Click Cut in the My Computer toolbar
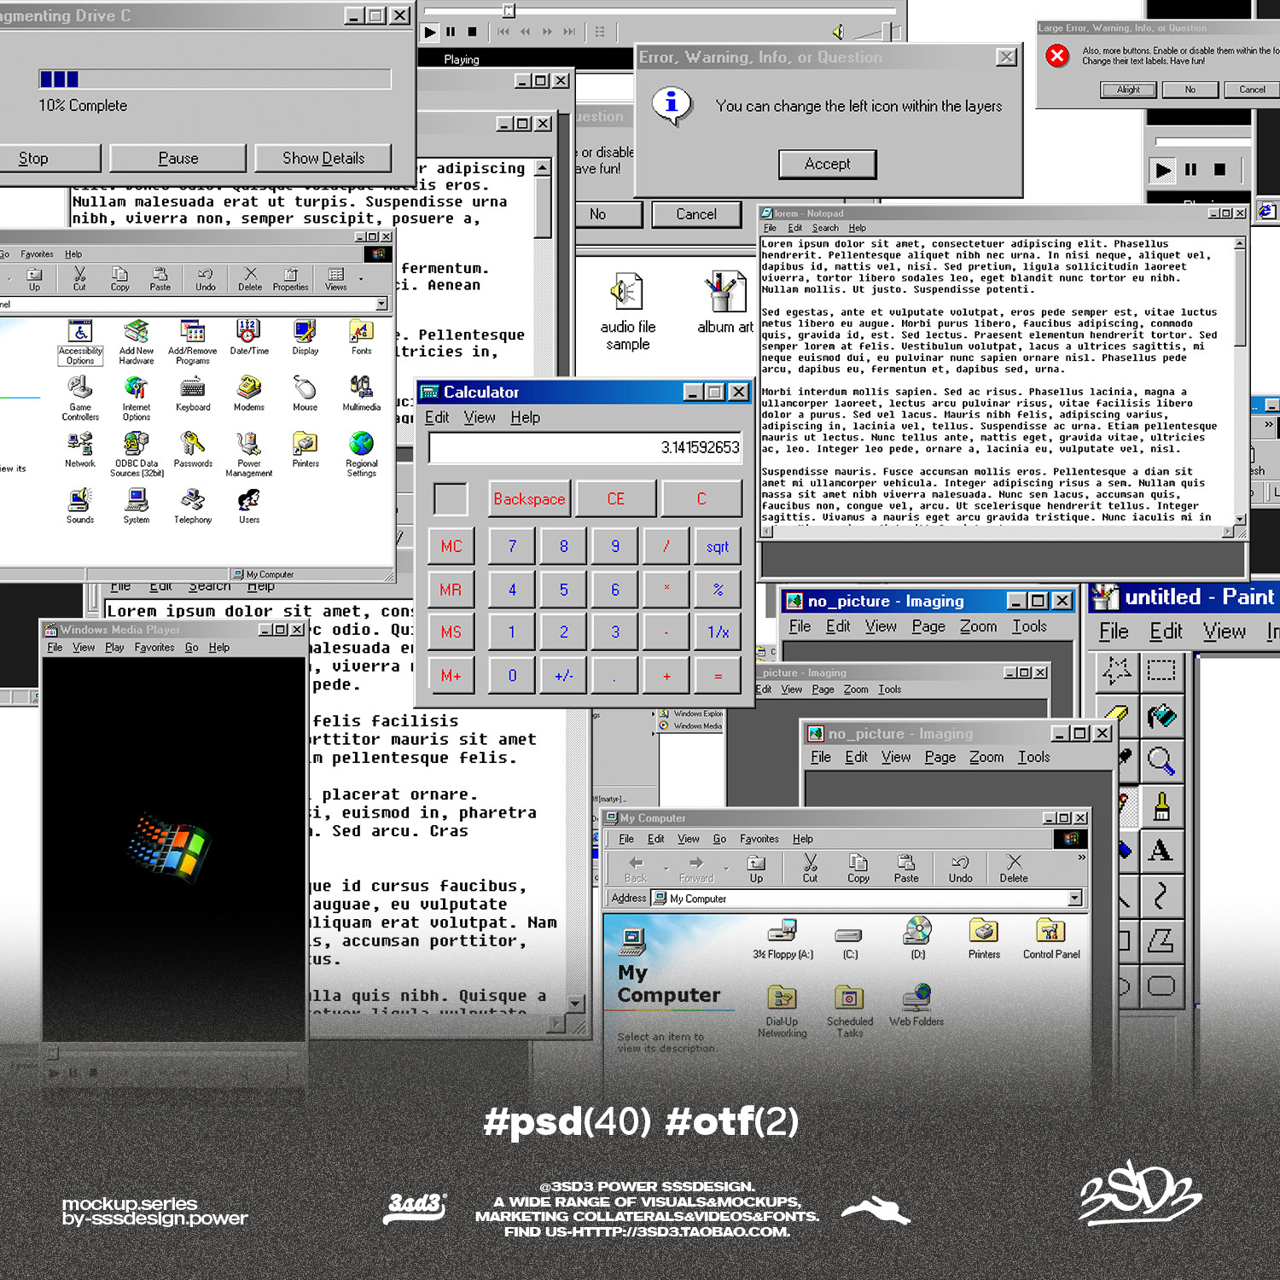1280x1280 pixels. [x=810, y=868]
